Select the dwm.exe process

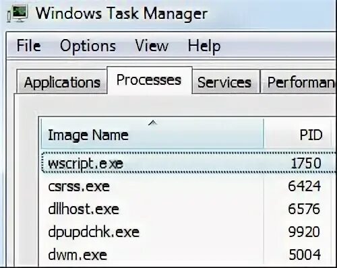pos(78,255)
